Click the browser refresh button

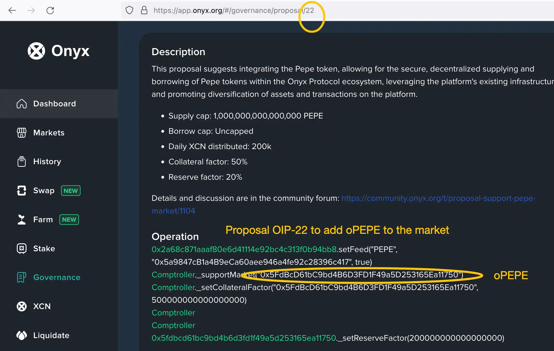click(50, 11)
